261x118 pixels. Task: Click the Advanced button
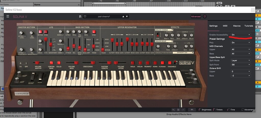tap(196, 17)
